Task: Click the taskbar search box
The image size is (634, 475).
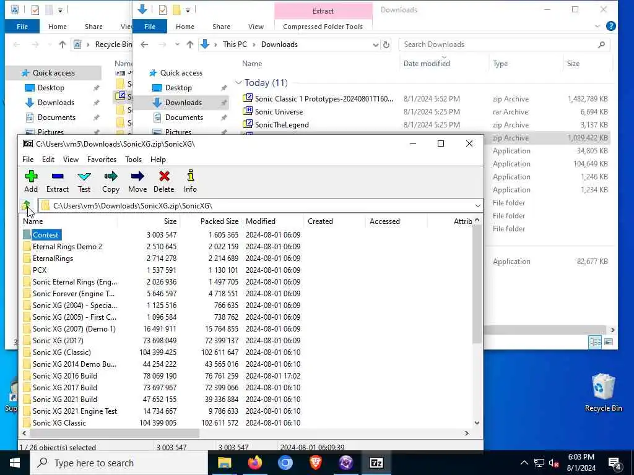Action: point(119,463)
